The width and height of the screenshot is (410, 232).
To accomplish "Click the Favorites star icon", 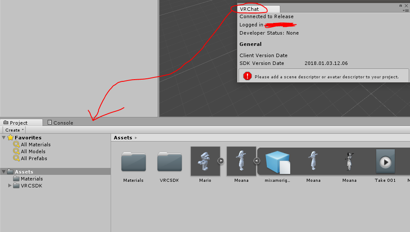I will (x=10, y=137).
